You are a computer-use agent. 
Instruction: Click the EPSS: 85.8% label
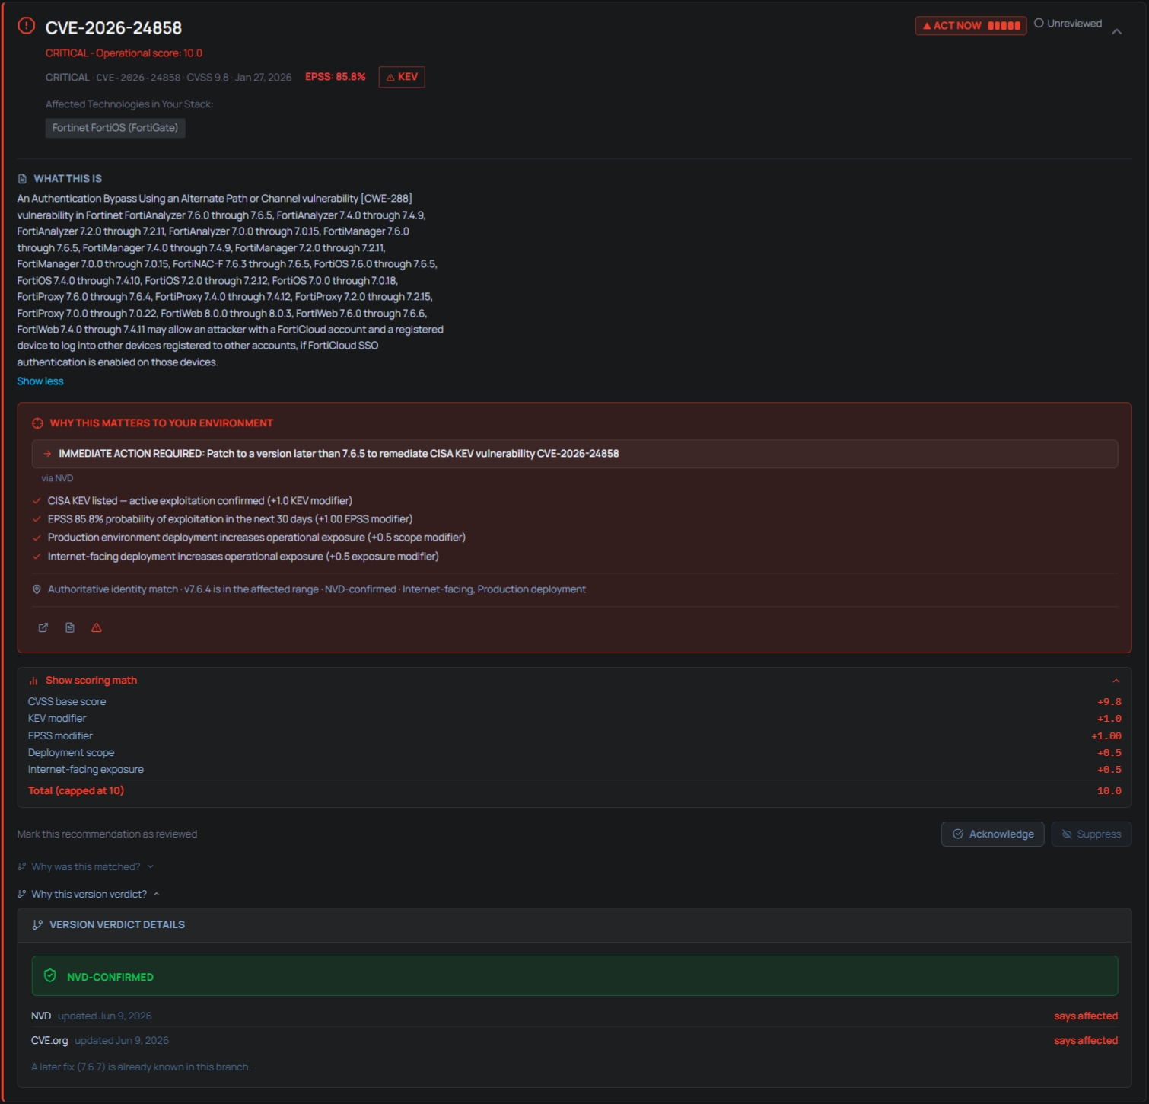click(x=336, y=77)
